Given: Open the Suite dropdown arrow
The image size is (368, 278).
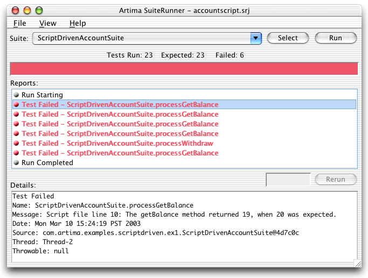Looking at the screenshot, I should tap(256, 38).
